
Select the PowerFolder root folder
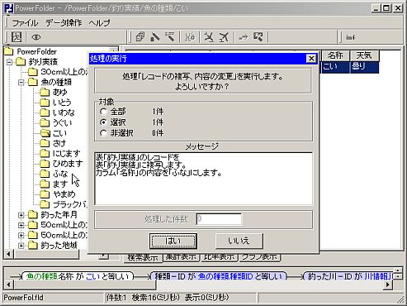tap(31, 51)
